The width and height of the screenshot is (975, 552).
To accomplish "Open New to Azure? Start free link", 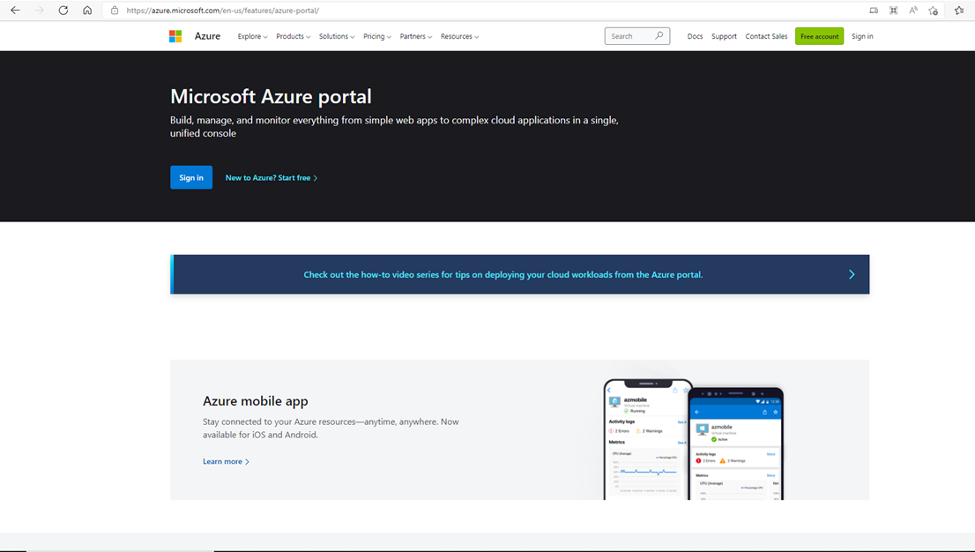I will pos(272,178).
